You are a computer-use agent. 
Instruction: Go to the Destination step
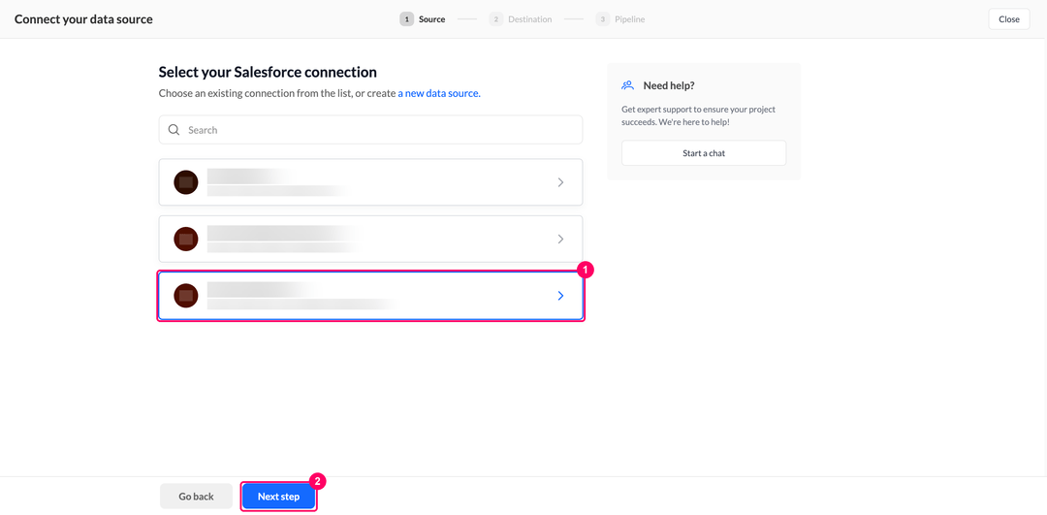tap(521, 19)
